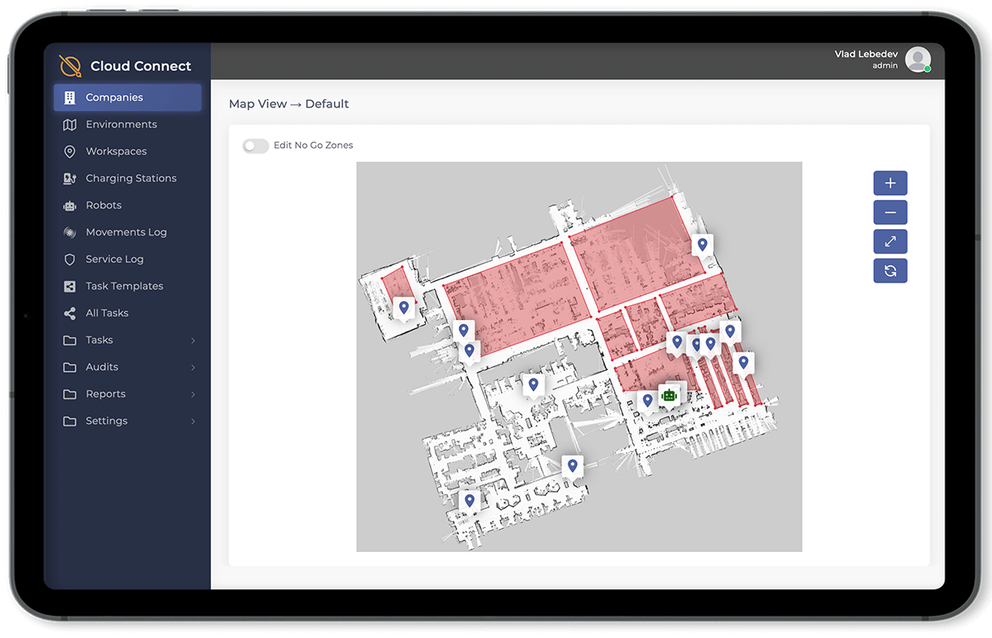The image size is (992, 638).
Task: Expand the Audits submenu arrow
Action: 193,367
